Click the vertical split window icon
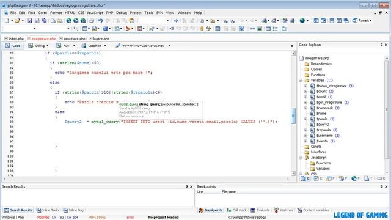 [x=339, y=21]
